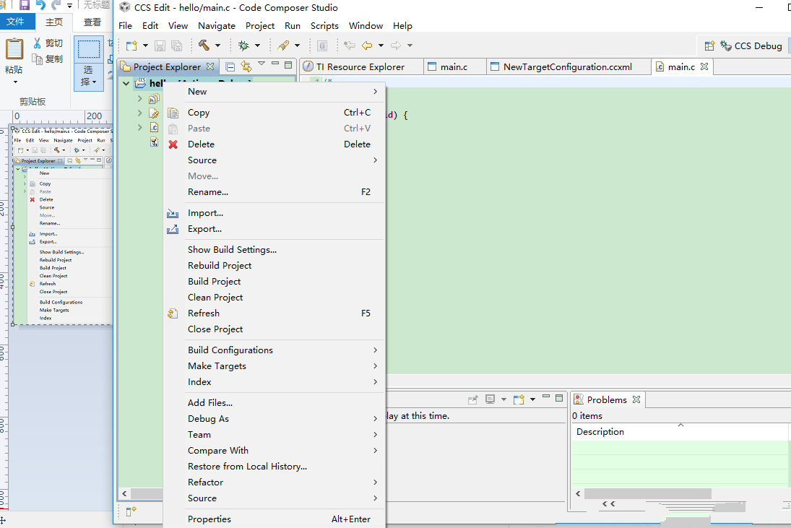Select Properties in the context menu

(x=275, y=519)
